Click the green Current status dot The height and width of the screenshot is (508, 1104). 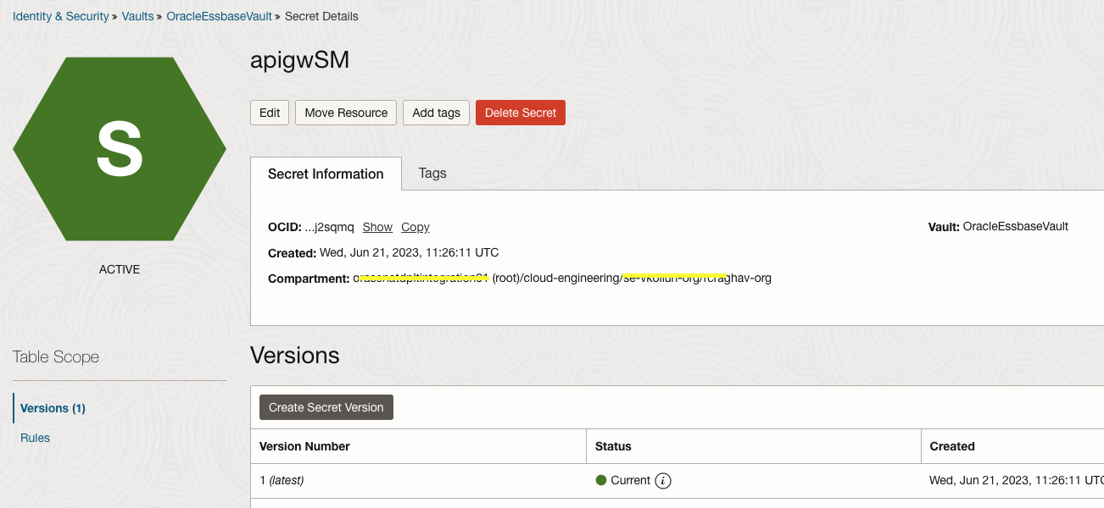click(x=601, y=480)
